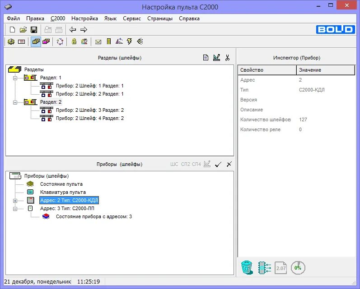360x289 pixels.
Task: Click the sounder siren icon
Action: [140, 41]
